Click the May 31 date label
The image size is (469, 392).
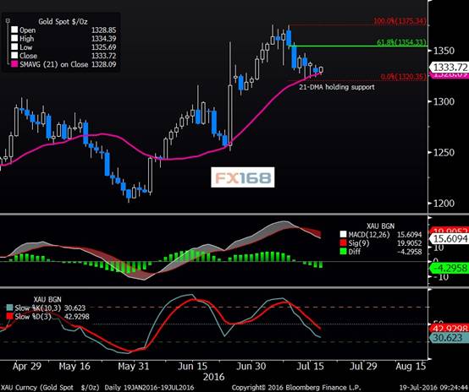click(134, 366)
